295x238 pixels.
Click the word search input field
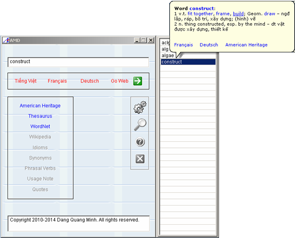click(x=78, y=62)
